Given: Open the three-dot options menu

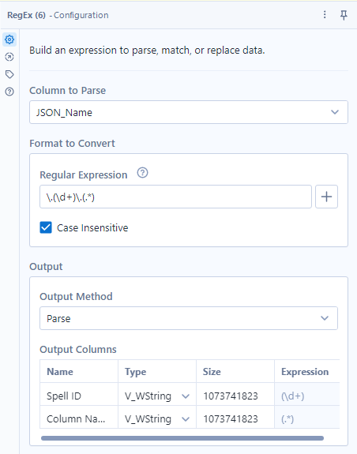Looking at the screenshot, I should 325,14.
